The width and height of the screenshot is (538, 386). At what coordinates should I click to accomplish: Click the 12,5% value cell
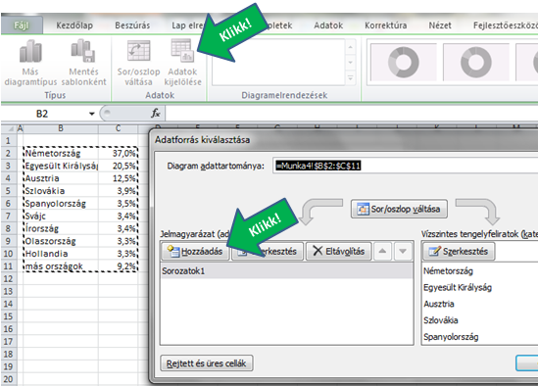tap(119, 178)
